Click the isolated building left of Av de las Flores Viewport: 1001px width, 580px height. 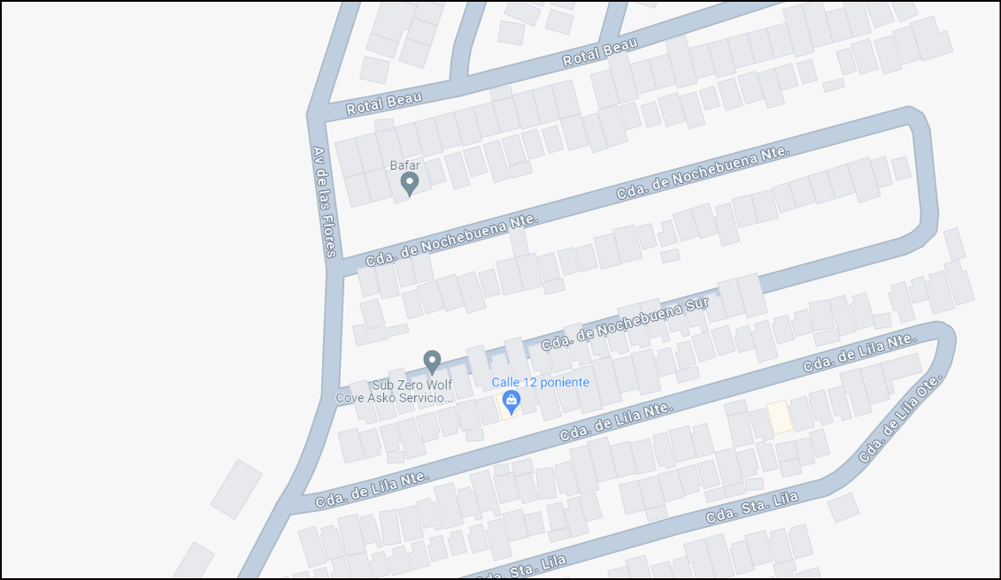click(x=236, y=489)
